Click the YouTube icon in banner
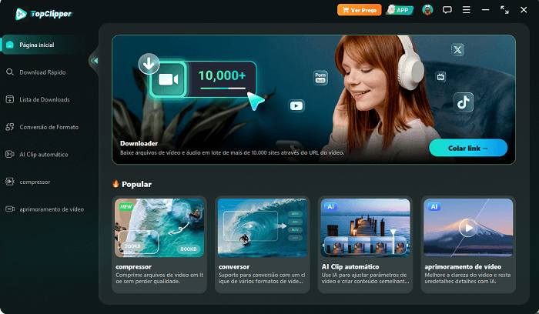The height and width of the screenshot is (314, 539). pos(296,105)
